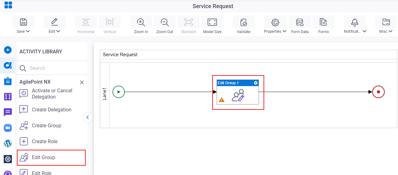Select the dark square dots sidebar icon

pos(8,159)
